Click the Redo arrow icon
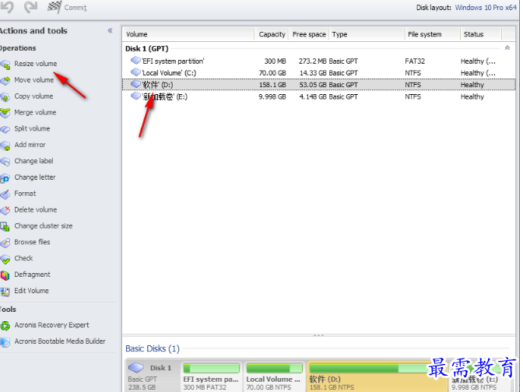The width and height of the screenshot is (523, 392). click(30, 7)
